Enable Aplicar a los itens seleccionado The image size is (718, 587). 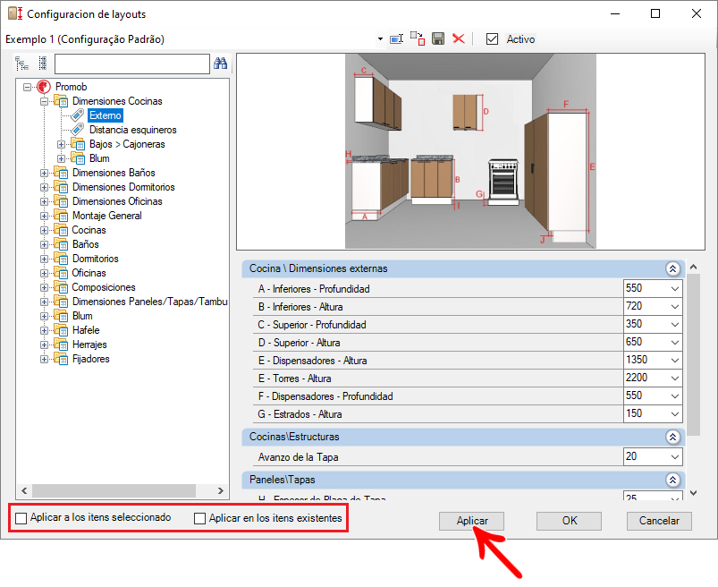click(x=21, y=518)
